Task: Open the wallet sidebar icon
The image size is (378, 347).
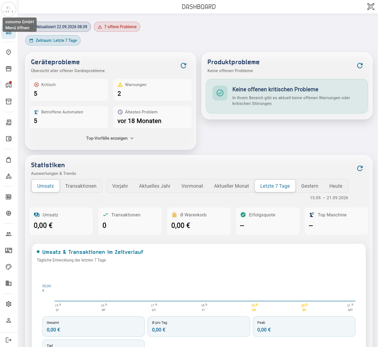Action: [9, 139]
